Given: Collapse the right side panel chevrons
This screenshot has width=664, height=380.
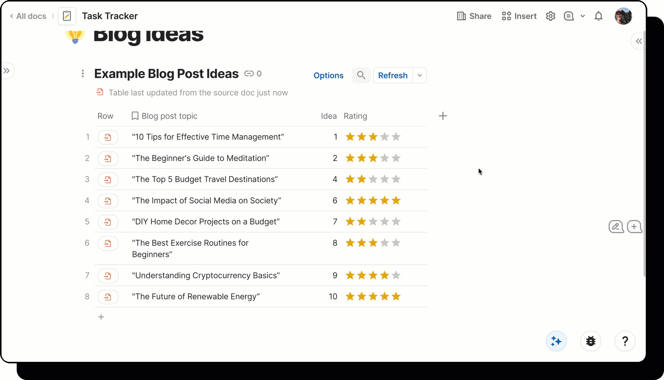Looking at the screenshot, I should tap(639, 41).
